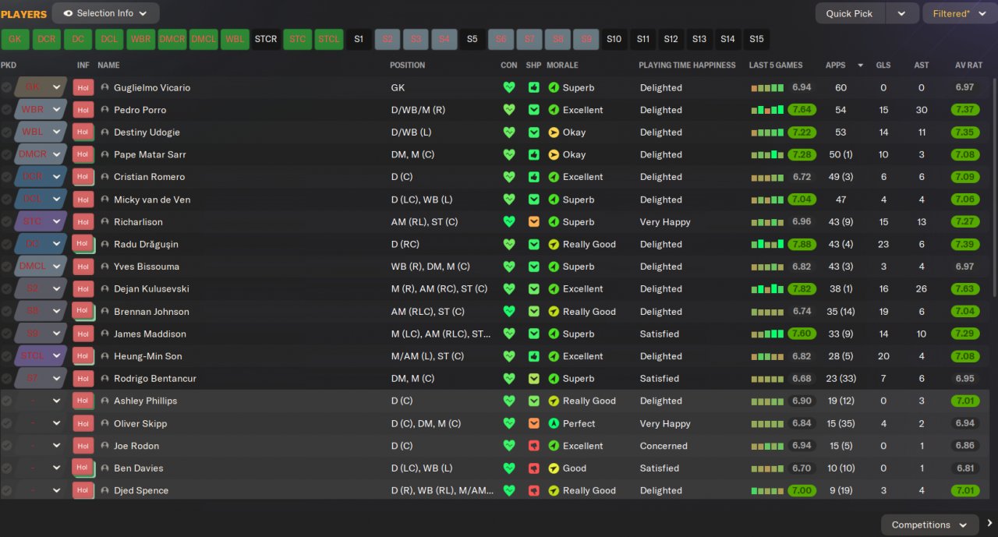Image resolution: width=998 pixels, height=537 pixels.
Task: Expand the Quick Pick arrow menu
Action: (901, 13)
